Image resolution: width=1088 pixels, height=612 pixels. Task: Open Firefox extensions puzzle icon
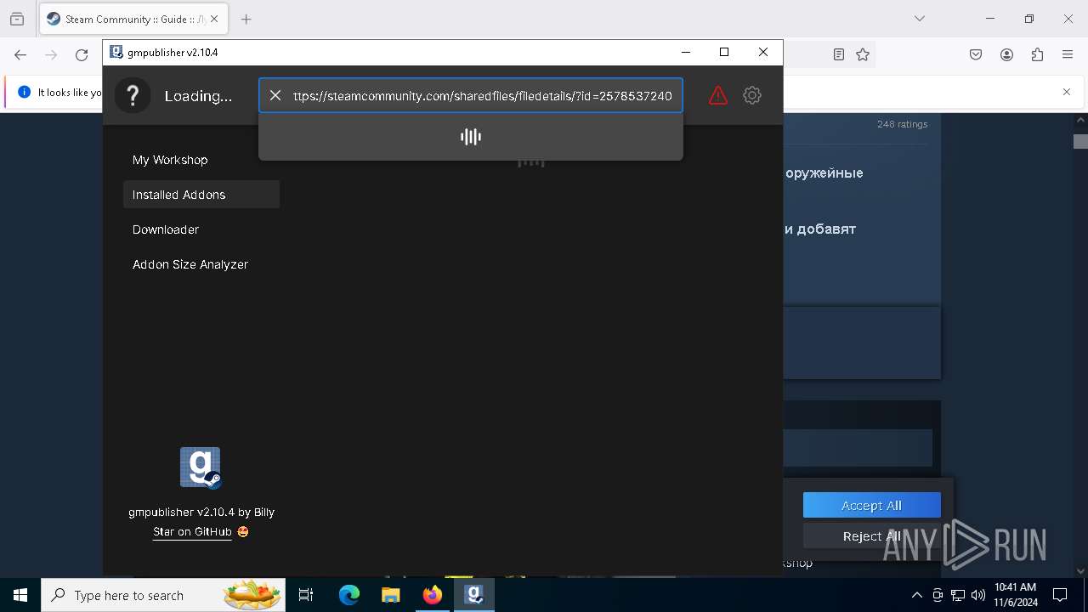(x=1037, y=54)
